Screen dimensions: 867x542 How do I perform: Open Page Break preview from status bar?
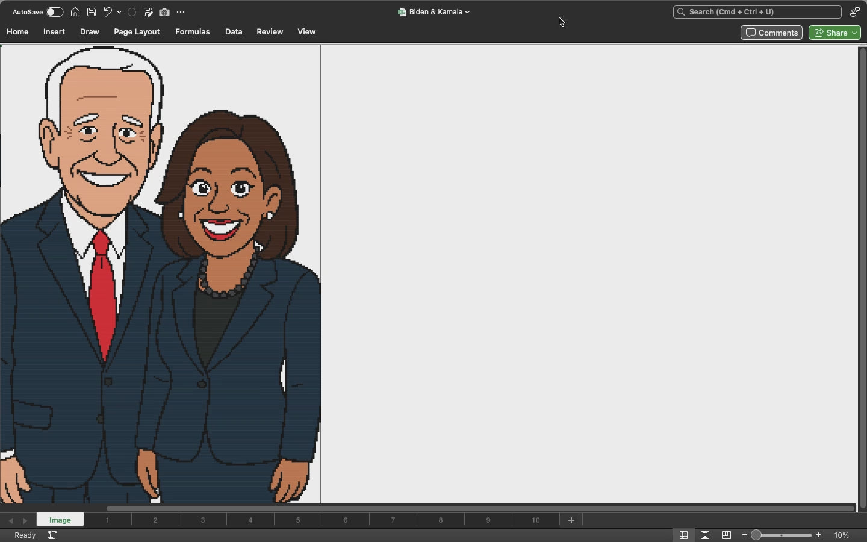[x=726, y=535]
